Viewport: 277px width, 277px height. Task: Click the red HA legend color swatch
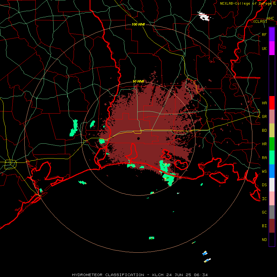click(272, 103)
